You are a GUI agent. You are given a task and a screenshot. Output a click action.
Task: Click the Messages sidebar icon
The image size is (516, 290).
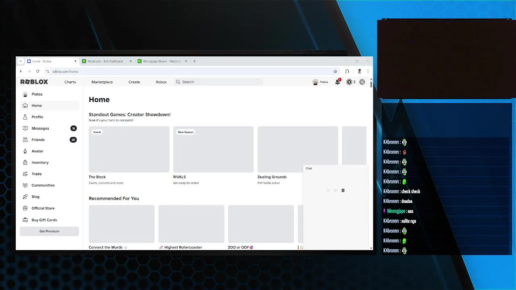[25, 128]
